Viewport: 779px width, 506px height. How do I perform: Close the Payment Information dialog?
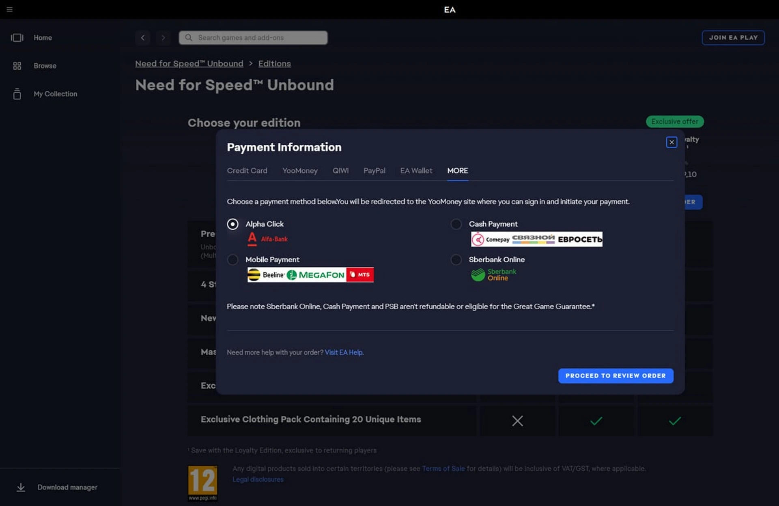(x=671, y=142)
